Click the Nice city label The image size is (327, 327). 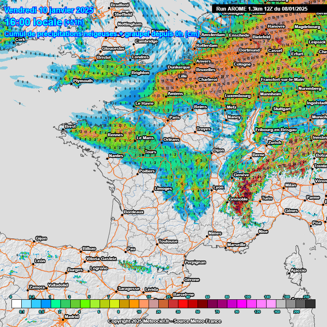click(x=263, y=232)
